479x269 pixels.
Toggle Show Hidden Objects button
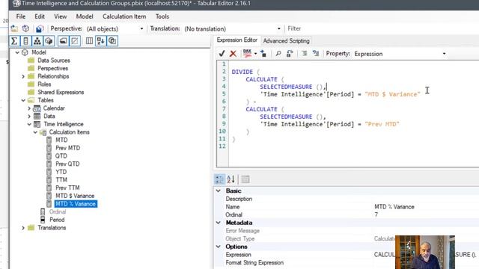pos(75,41)
